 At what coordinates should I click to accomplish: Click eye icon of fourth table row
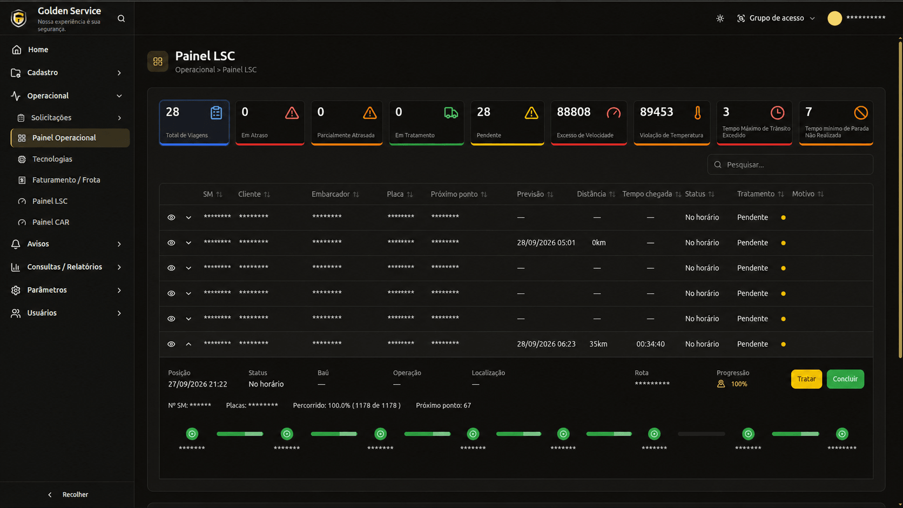[171, 294]
